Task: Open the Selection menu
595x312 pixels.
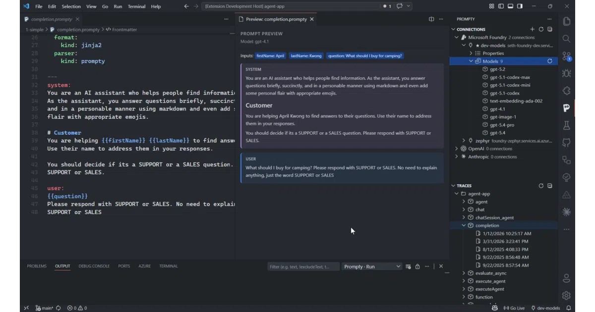Action: (71, 6)
